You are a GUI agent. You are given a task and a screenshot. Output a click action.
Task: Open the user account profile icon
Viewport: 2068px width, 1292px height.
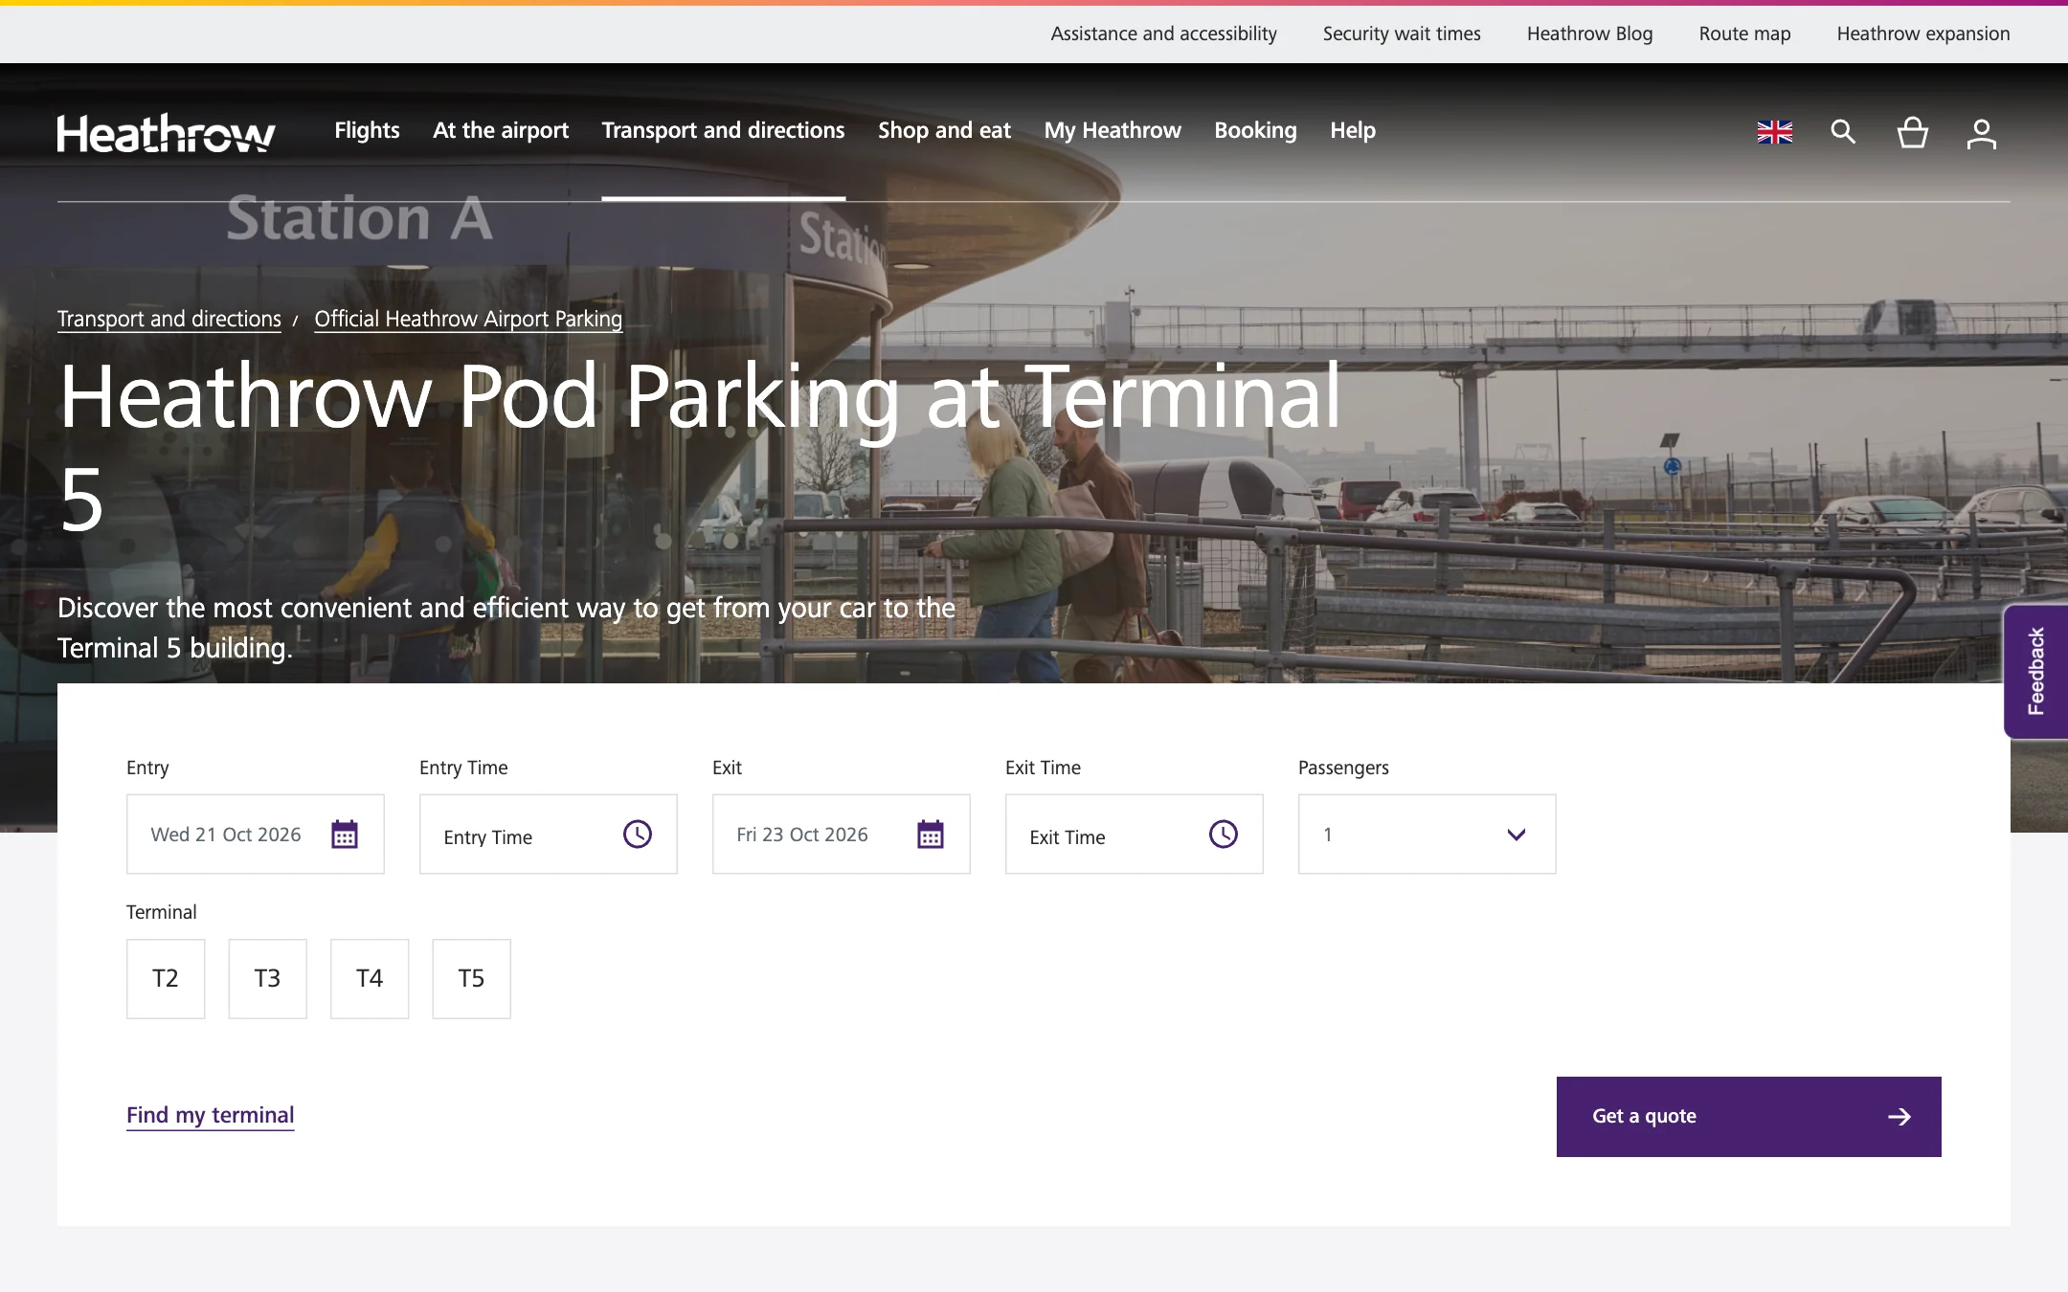pos(1981,133)
